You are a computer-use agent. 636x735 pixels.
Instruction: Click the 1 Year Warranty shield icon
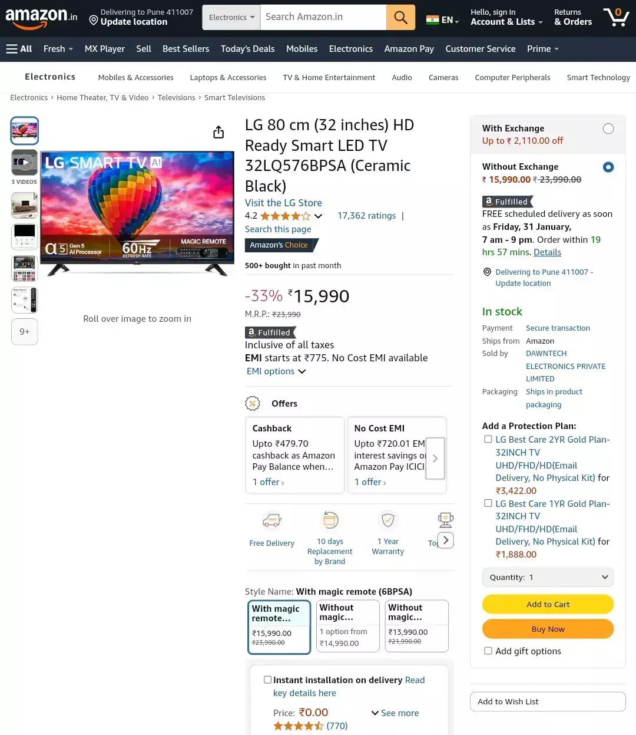click(x=387, y=520)
